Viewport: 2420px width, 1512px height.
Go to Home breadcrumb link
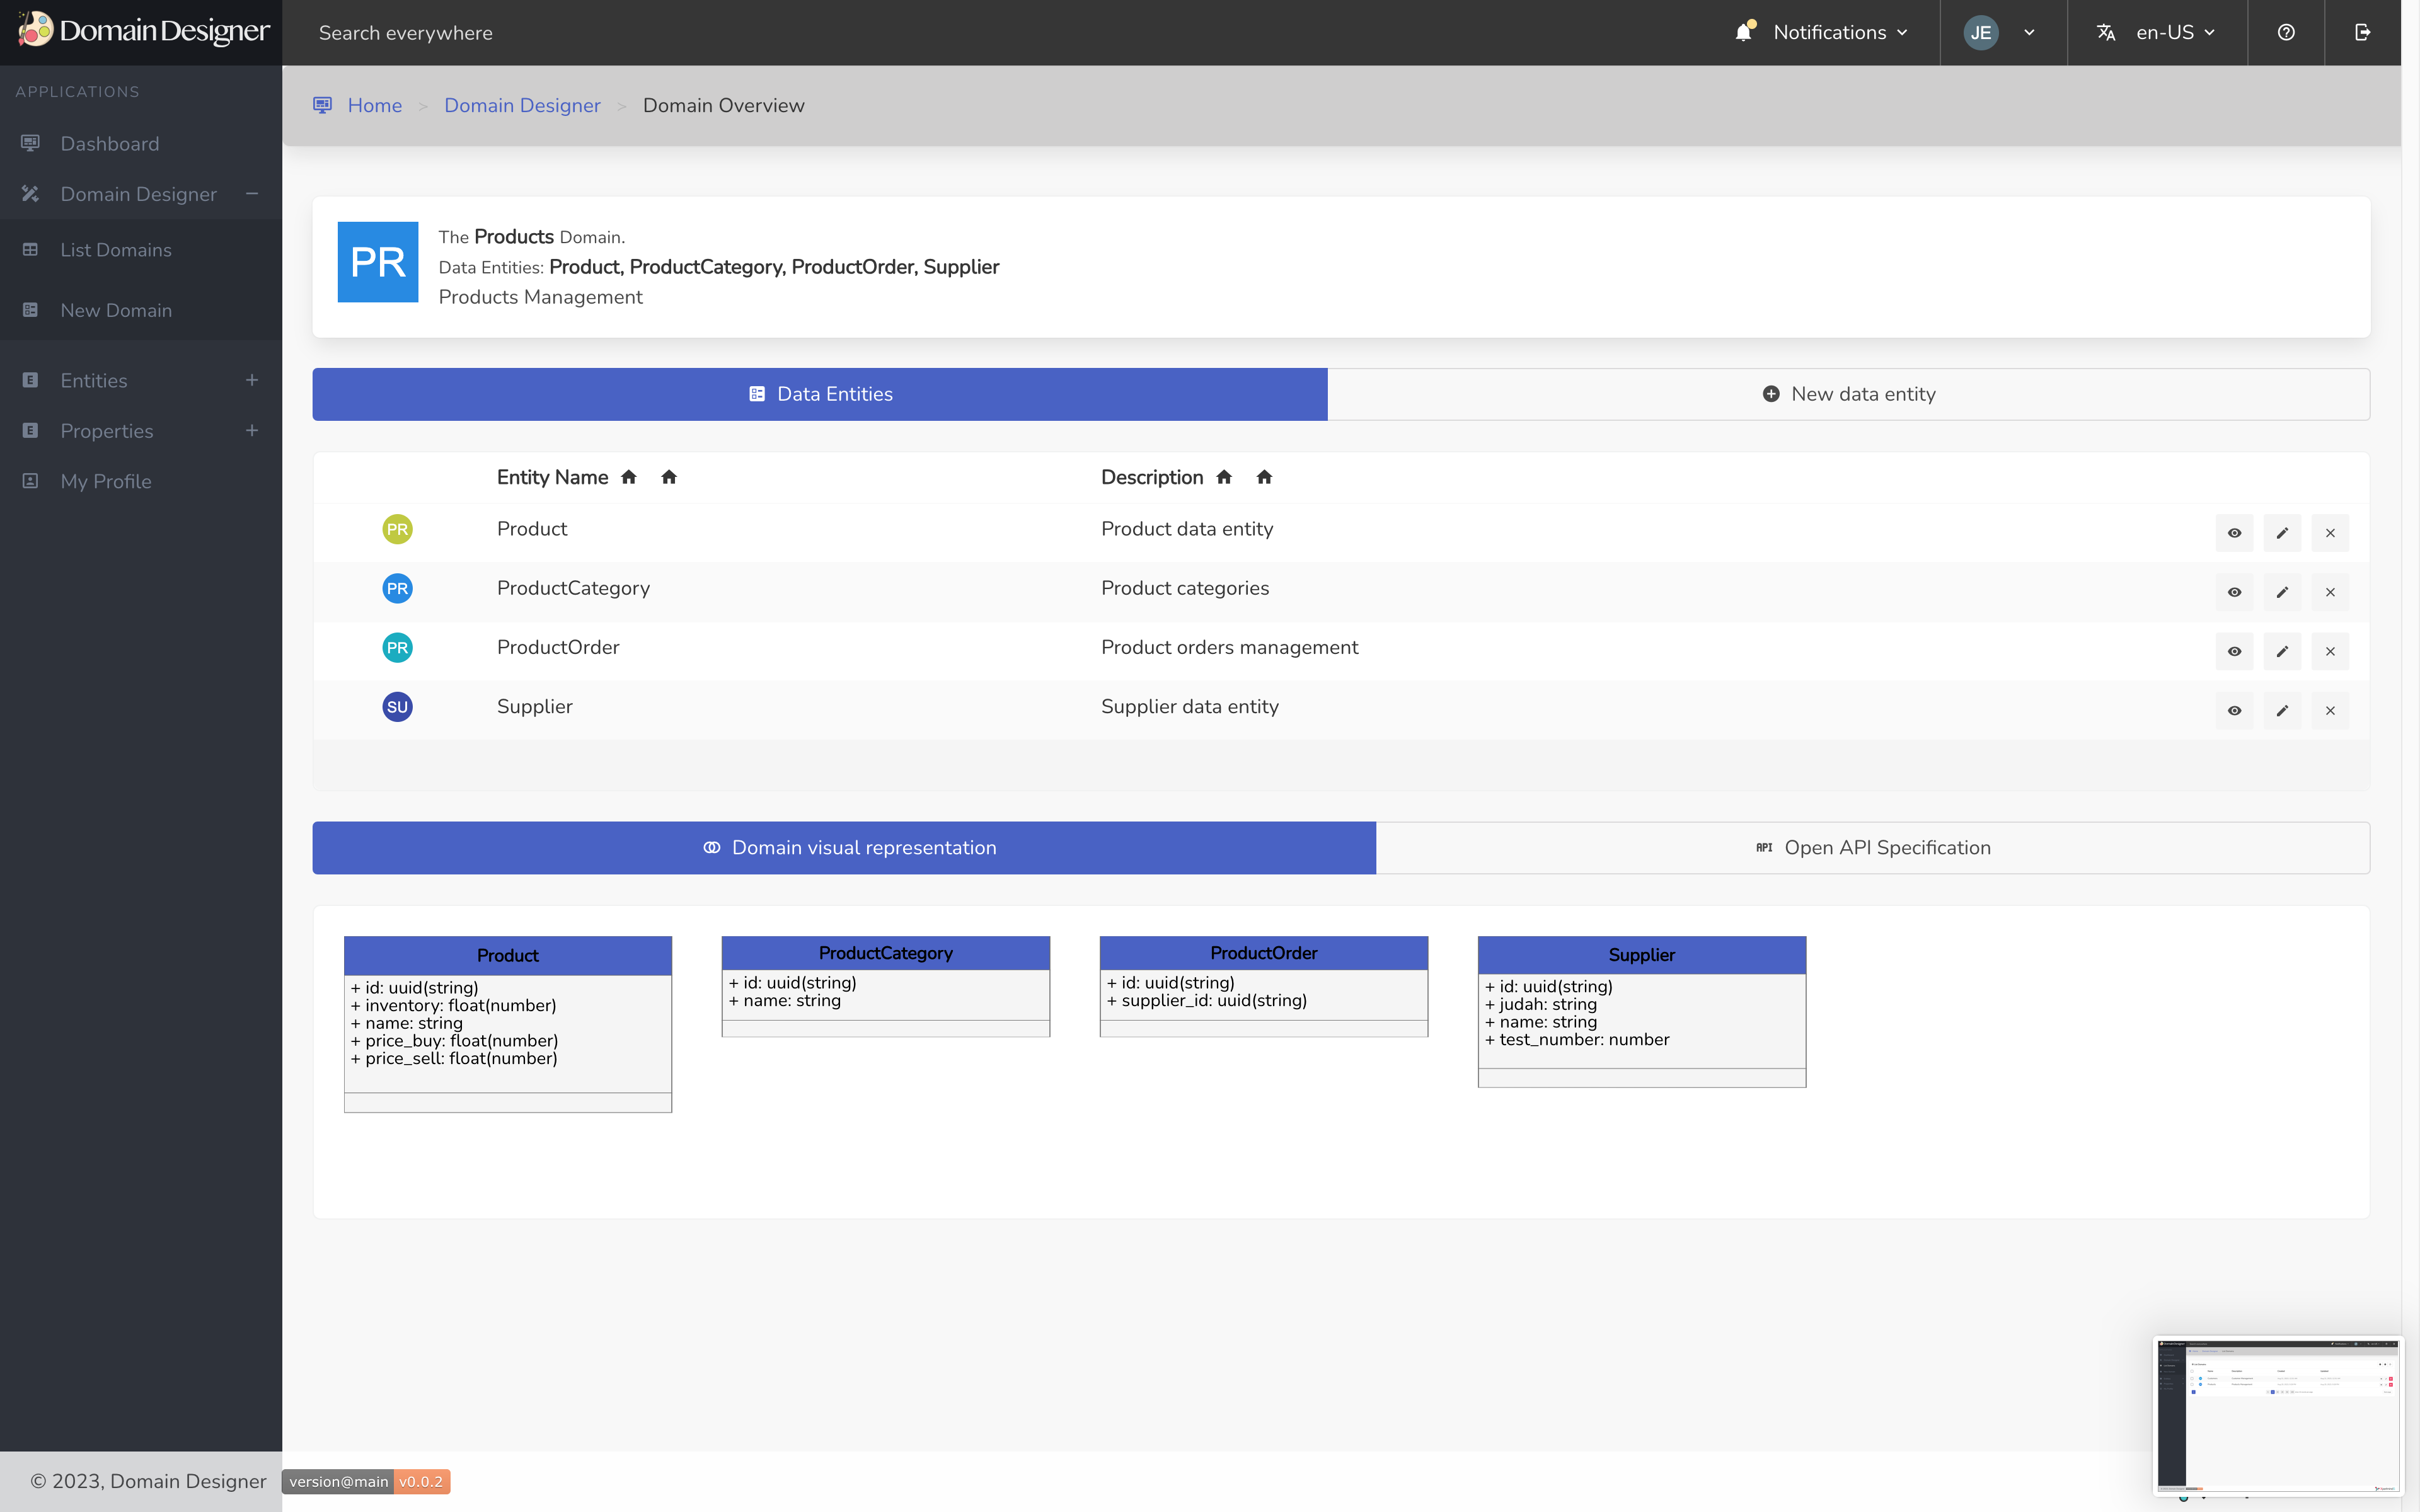[x=374, y=106]
